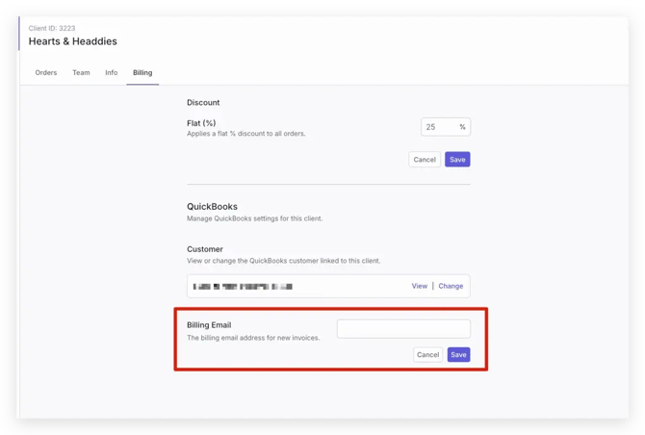Open the Orders tab

click(46, 73)
